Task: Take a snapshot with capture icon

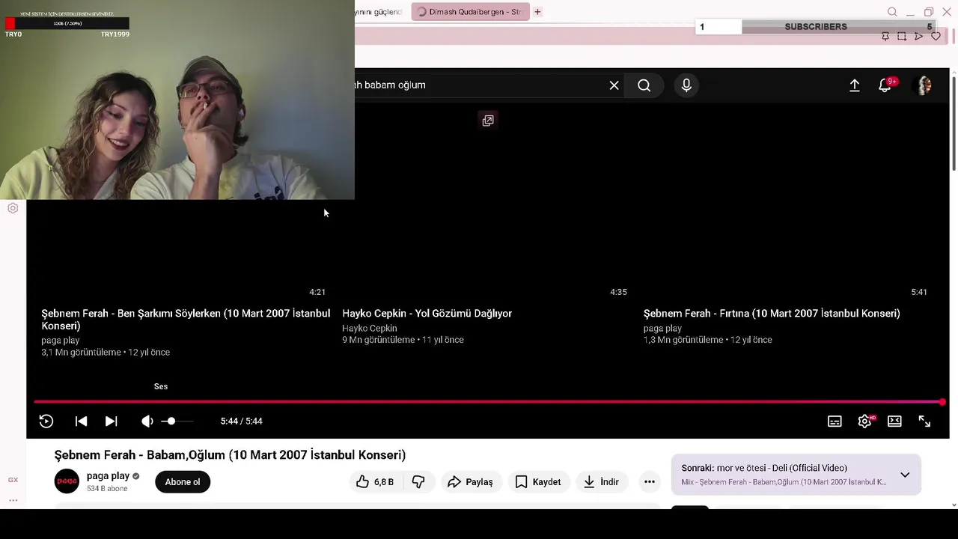Action: click(902, 36)
